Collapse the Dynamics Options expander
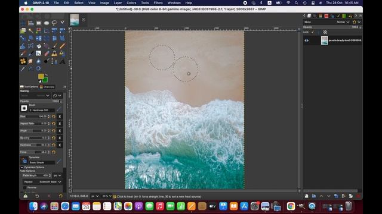This screenshot has width=382, height=214. (21, 168)
